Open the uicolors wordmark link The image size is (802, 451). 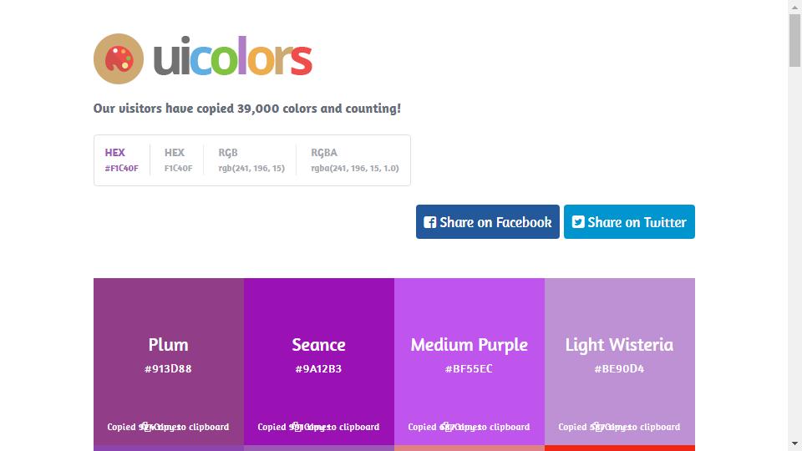pos(233,56)
